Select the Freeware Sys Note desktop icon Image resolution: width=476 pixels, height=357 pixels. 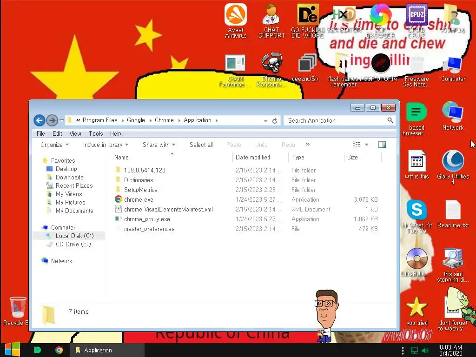coord(416,71)
